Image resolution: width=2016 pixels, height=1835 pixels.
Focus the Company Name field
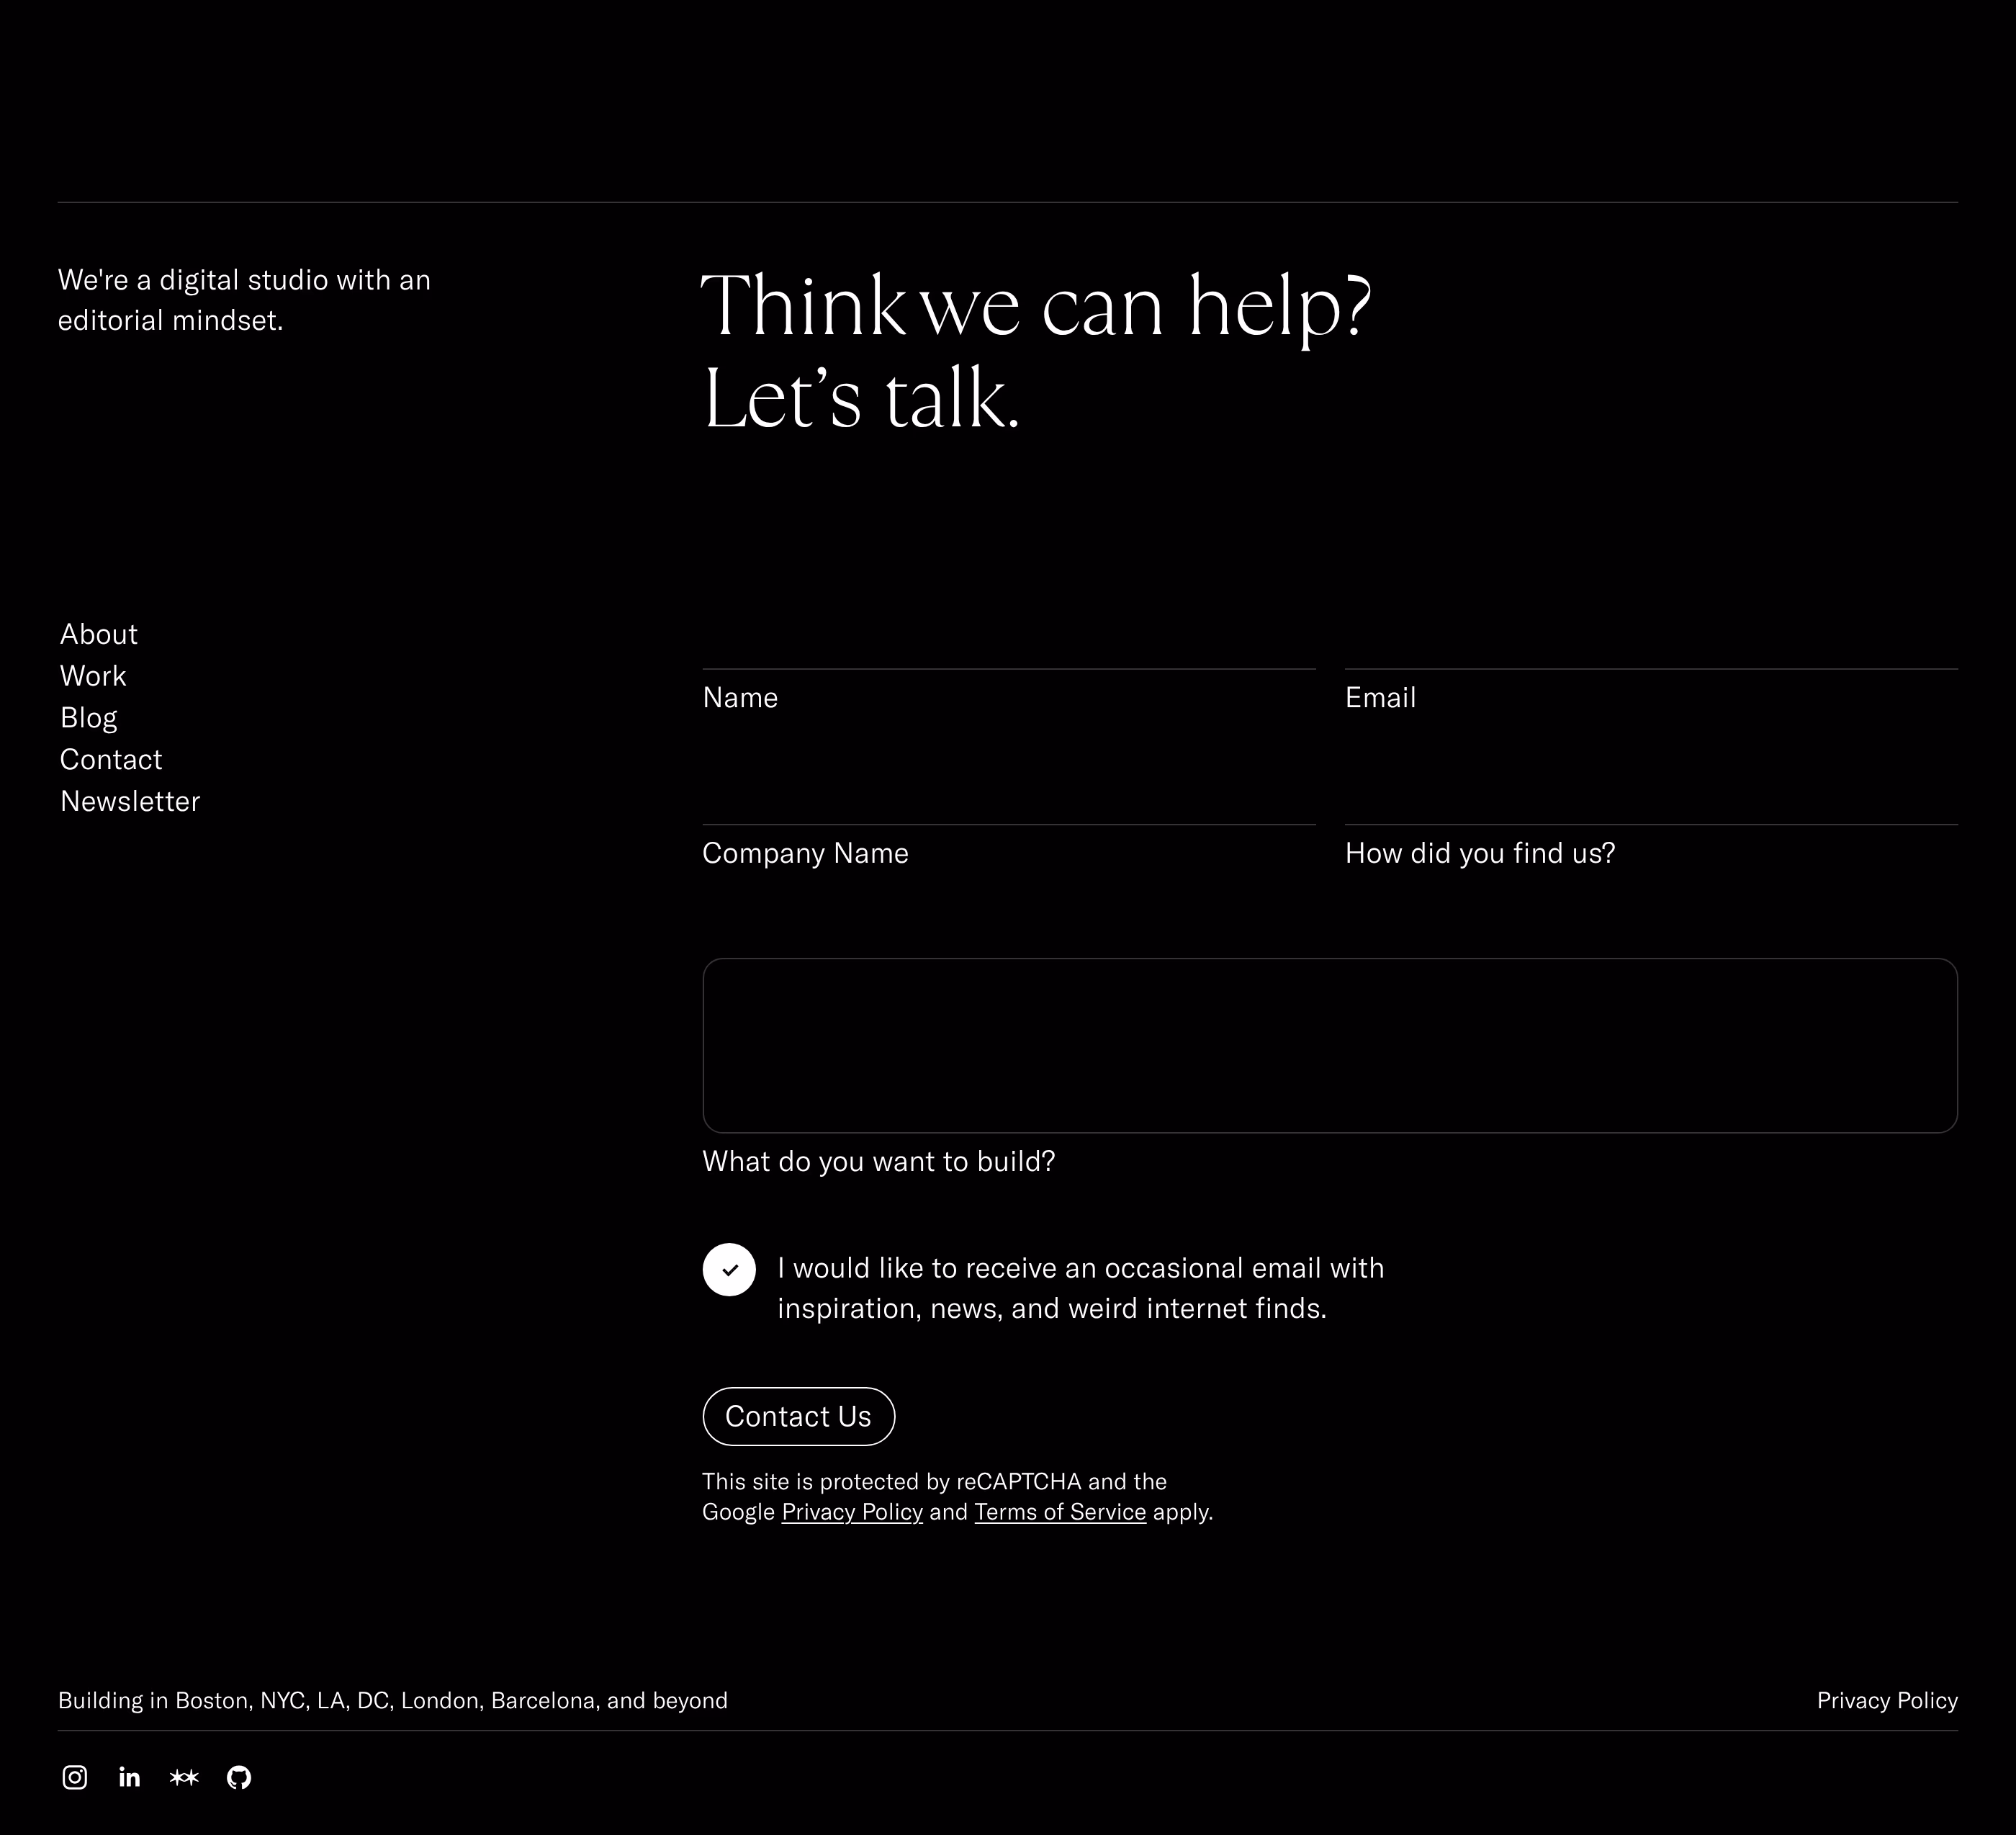pos(1009,795)
